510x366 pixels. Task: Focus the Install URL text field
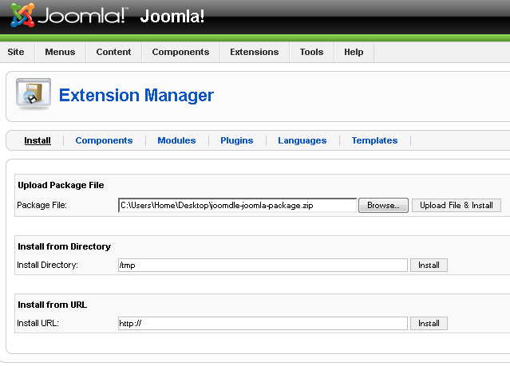click(x=262, y=324)
